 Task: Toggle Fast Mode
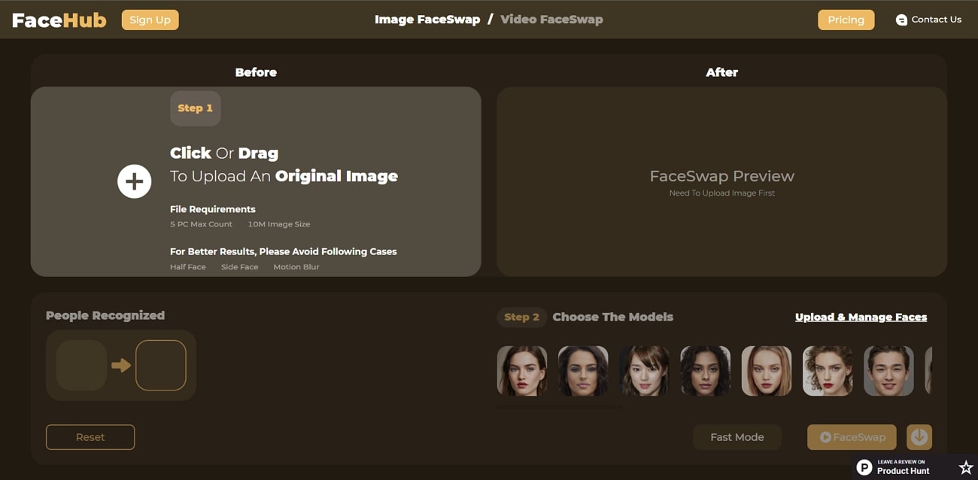(x=737, y=437)
